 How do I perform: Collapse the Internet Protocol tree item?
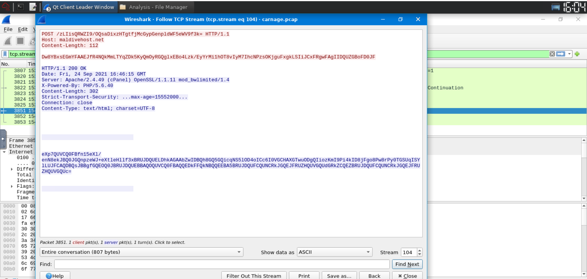4,152
